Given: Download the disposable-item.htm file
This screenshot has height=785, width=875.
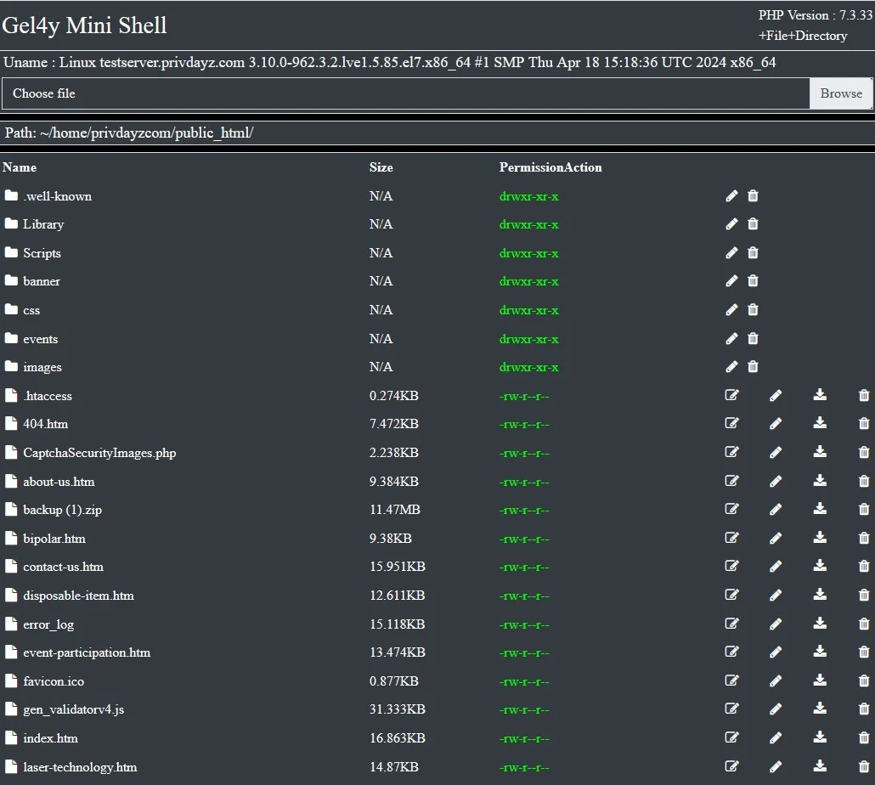Looking at the screenshot, I should click(820, 595).
